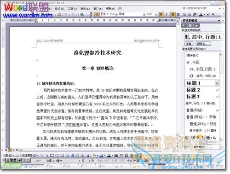Switch to page layout view button

point(10,150)
